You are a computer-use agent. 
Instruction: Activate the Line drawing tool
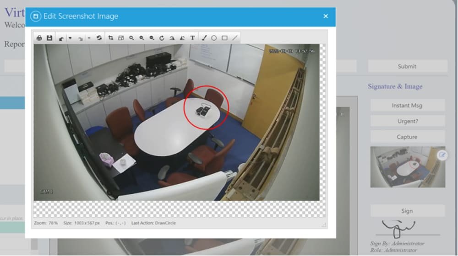234,38
